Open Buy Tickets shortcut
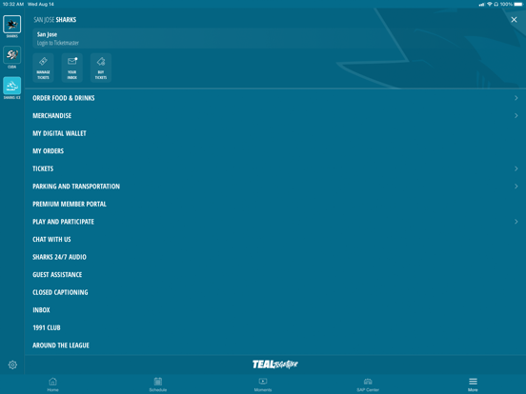Viewport: 526px width, 394px height. coord(101,68)
